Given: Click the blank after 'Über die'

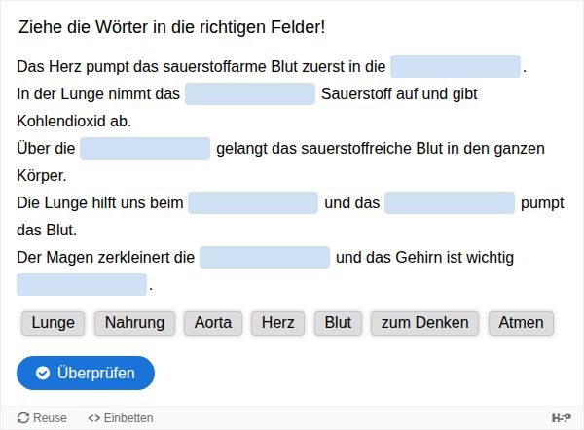Looking at the screenshot, I should tap(145, 149).
